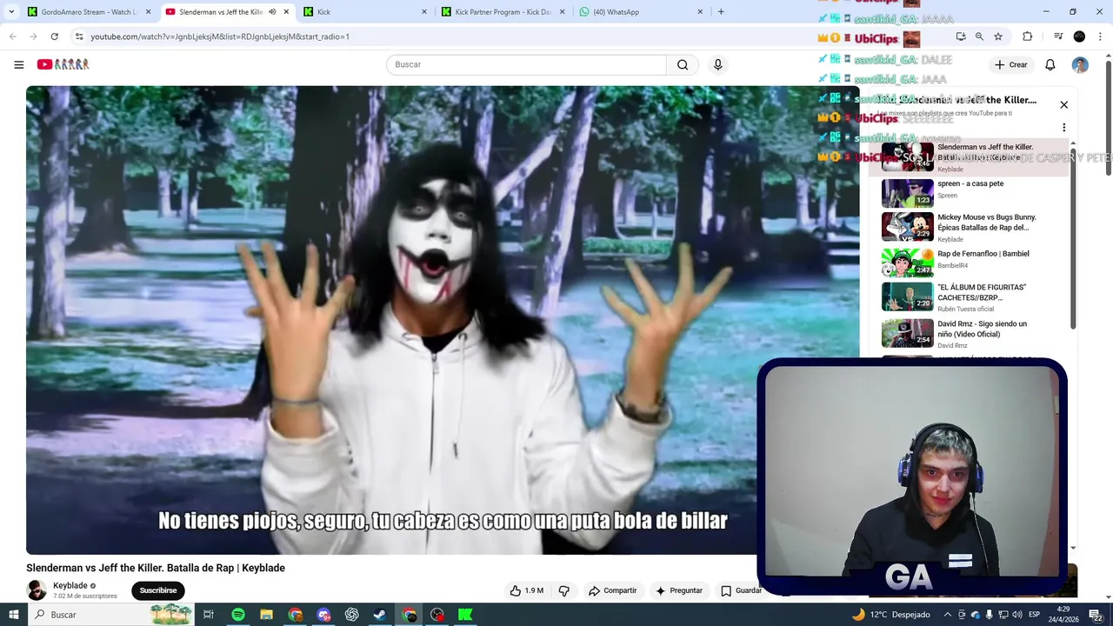Click the magnifier search button on YouTube
Viewport: 1113px width, 626px height.
[x=683, y=64]
